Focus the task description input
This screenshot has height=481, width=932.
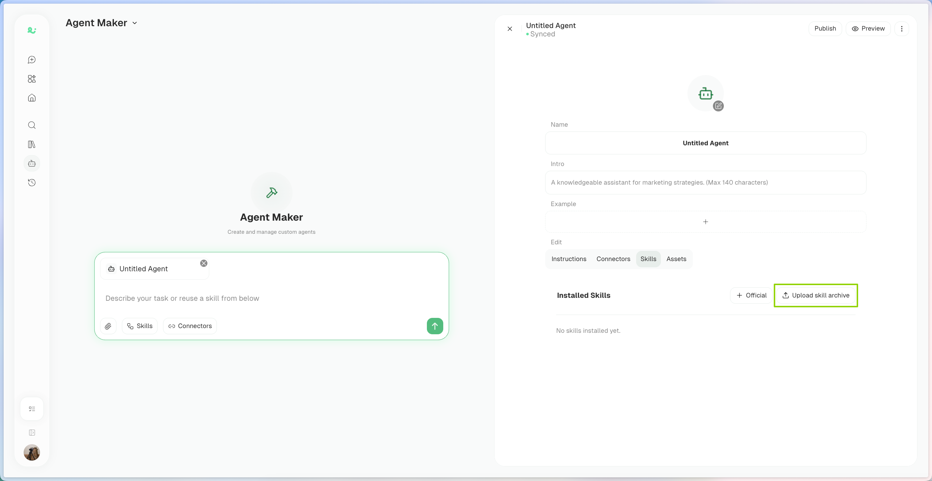[271, 299]
